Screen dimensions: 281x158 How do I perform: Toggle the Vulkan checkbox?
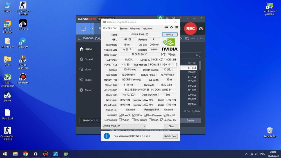tap(121, 120)
